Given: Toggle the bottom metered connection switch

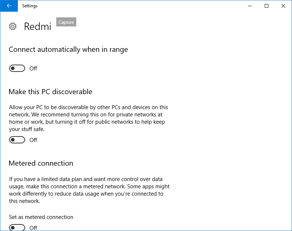Looking at the screenshot, I should (17, 227).
